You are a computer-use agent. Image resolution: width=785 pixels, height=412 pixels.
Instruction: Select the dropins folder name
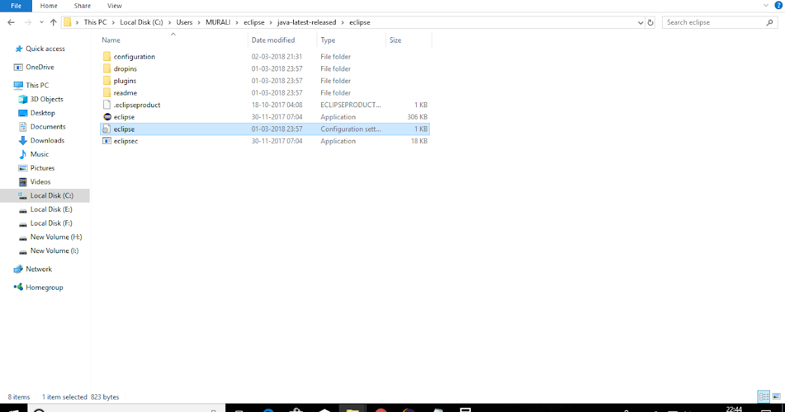(x=125, y=69)
